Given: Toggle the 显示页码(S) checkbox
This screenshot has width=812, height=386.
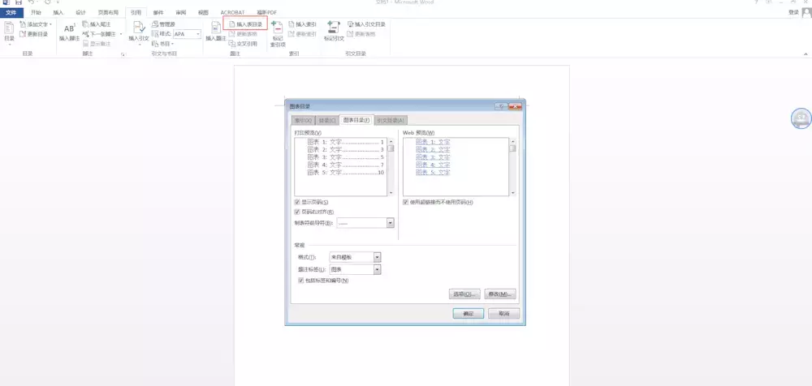Looking at the screenshot, I should (x=297, y=202).
